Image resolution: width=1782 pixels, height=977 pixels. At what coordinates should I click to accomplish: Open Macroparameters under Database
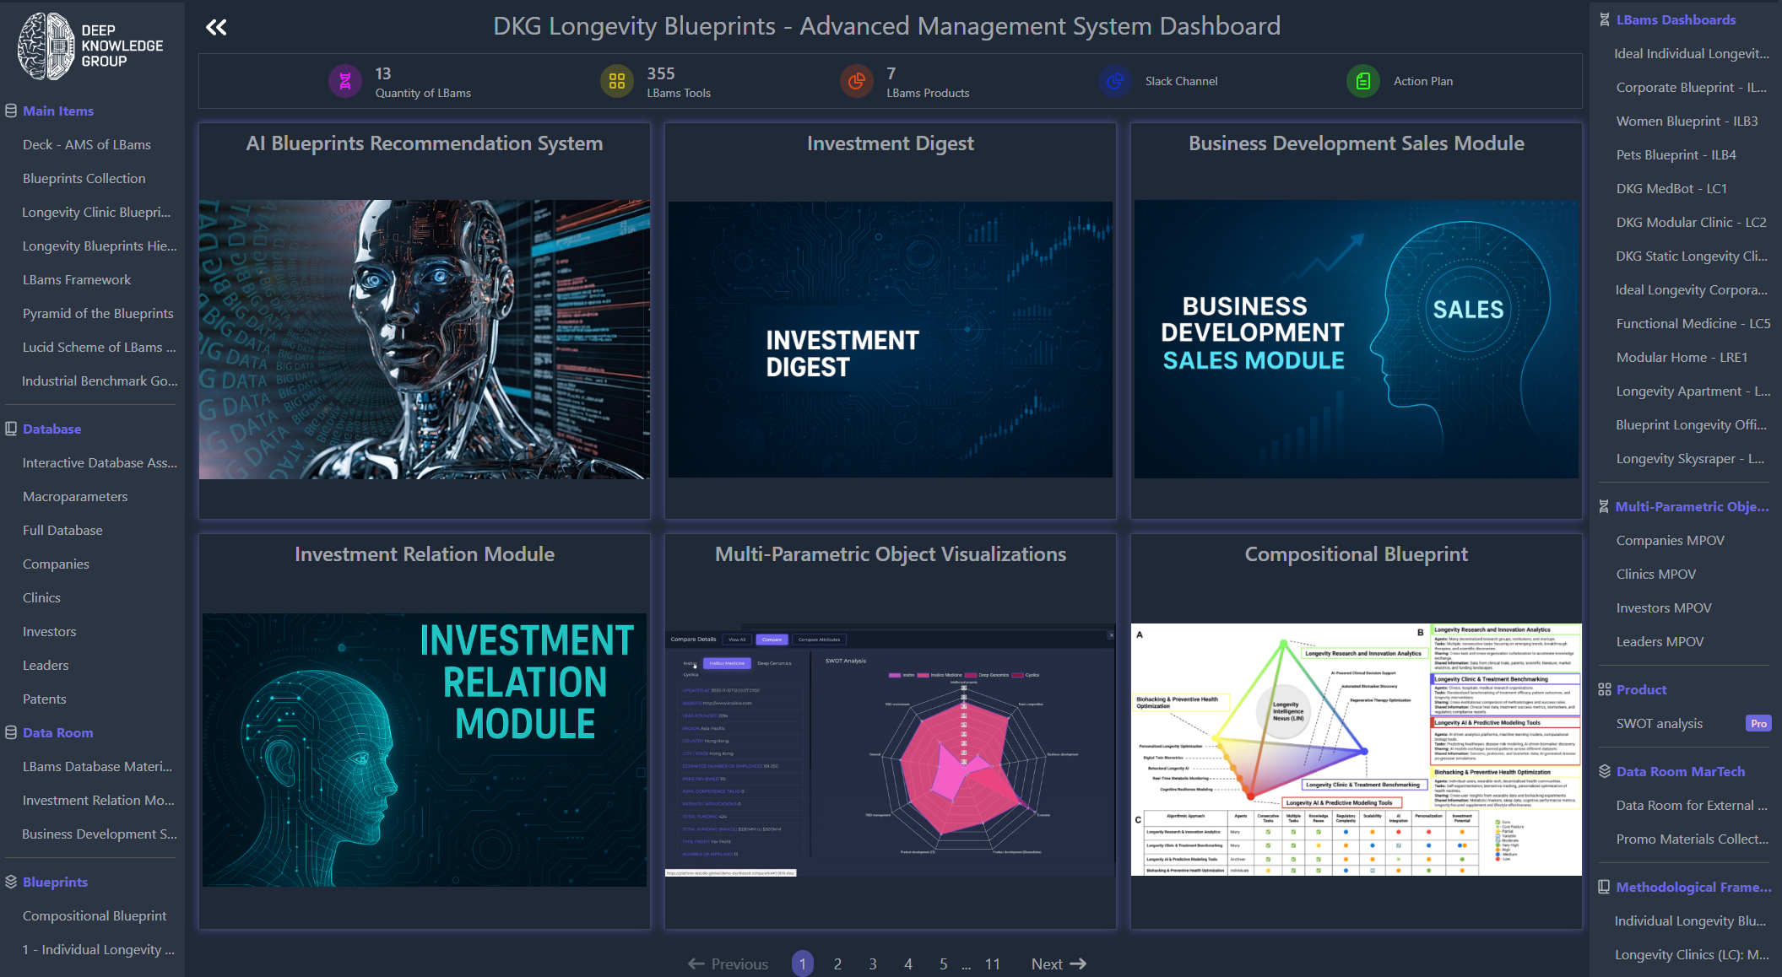click(75, 496)
